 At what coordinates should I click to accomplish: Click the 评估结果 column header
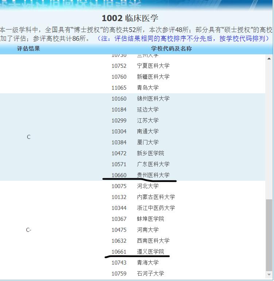pyautogui.click(x=28, y=48)
